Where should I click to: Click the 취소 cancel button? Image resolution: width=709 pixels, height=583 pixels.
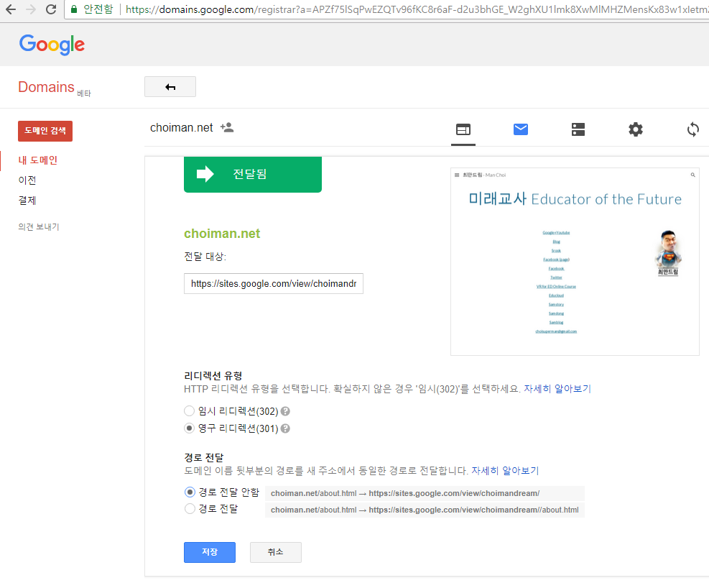[275, 552]
